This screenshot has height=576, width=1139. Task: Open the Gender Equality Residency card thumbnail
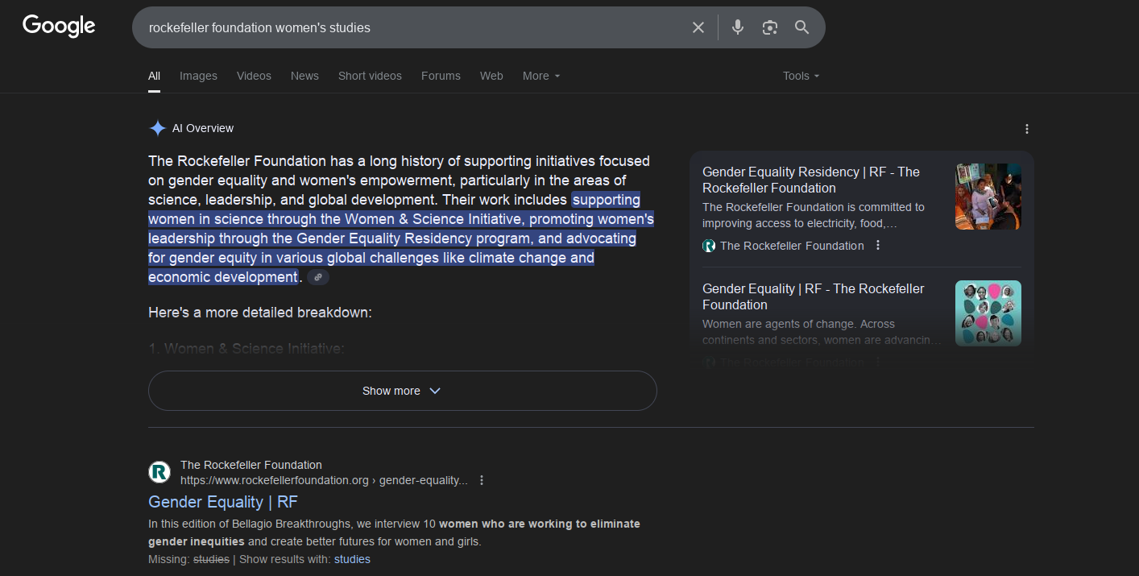click(x=988, y=197)
